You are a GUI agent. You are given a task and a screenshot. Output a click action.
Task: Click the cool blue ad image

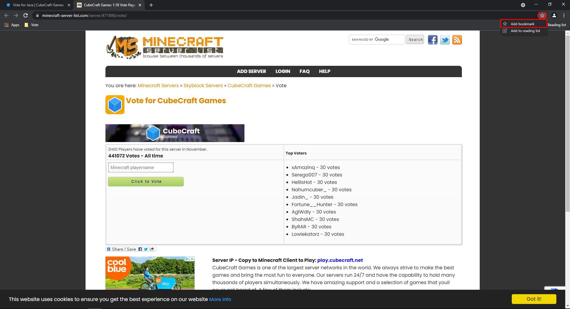click(150, 273)
